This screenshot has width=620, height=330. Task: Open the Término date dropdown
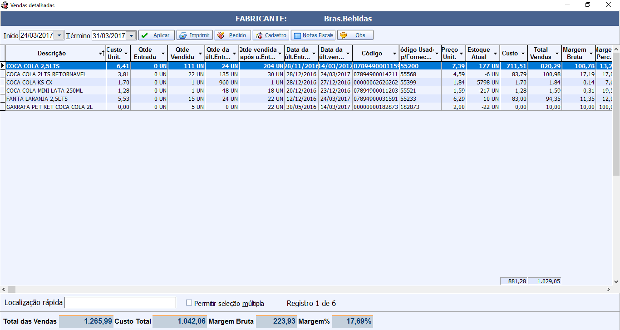click(x=131, y=35)
